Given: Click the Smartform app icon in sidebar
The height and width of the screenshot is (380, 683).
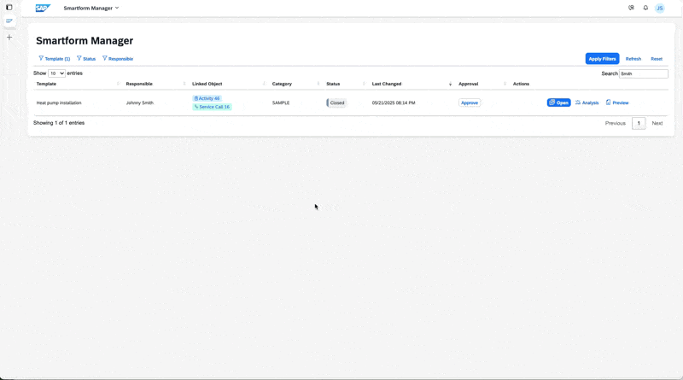Looking at the screenshot, I should 9,21.
